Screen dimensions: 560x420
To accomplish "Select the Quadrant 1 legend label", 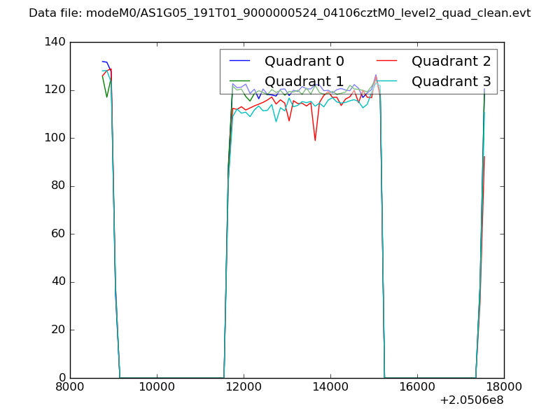I will (304, 81).
